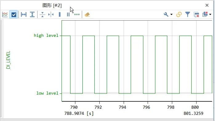Click the 800 time axis tick label
Viewport: 215px width, 121px height.
[195, 107]
